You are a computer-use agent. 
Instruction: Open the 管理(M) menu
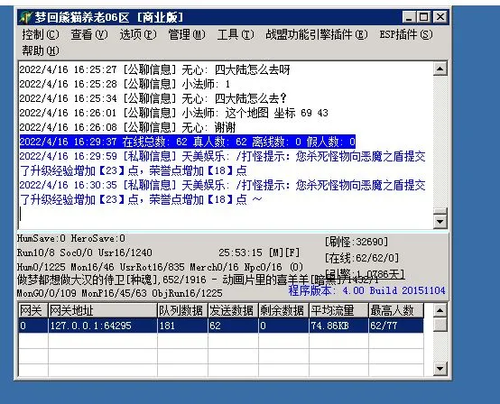click(187, 34)
